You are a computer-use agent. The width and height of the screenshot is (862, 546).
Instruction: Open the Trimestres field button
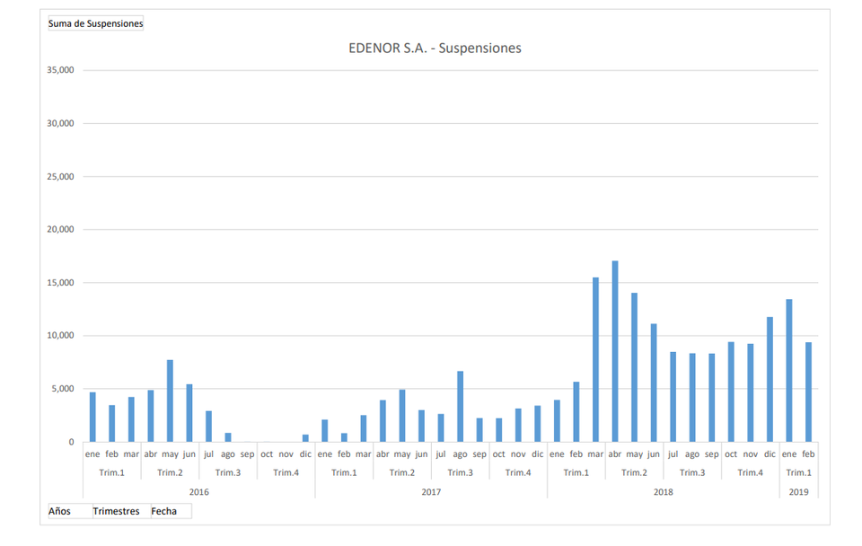coord(121,511)
